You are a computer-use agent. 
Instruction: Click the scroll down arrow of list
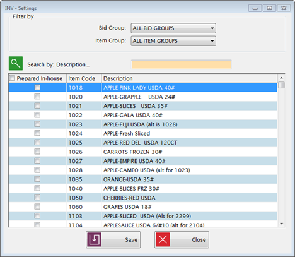pyautogui.click(x=282, y=224)
